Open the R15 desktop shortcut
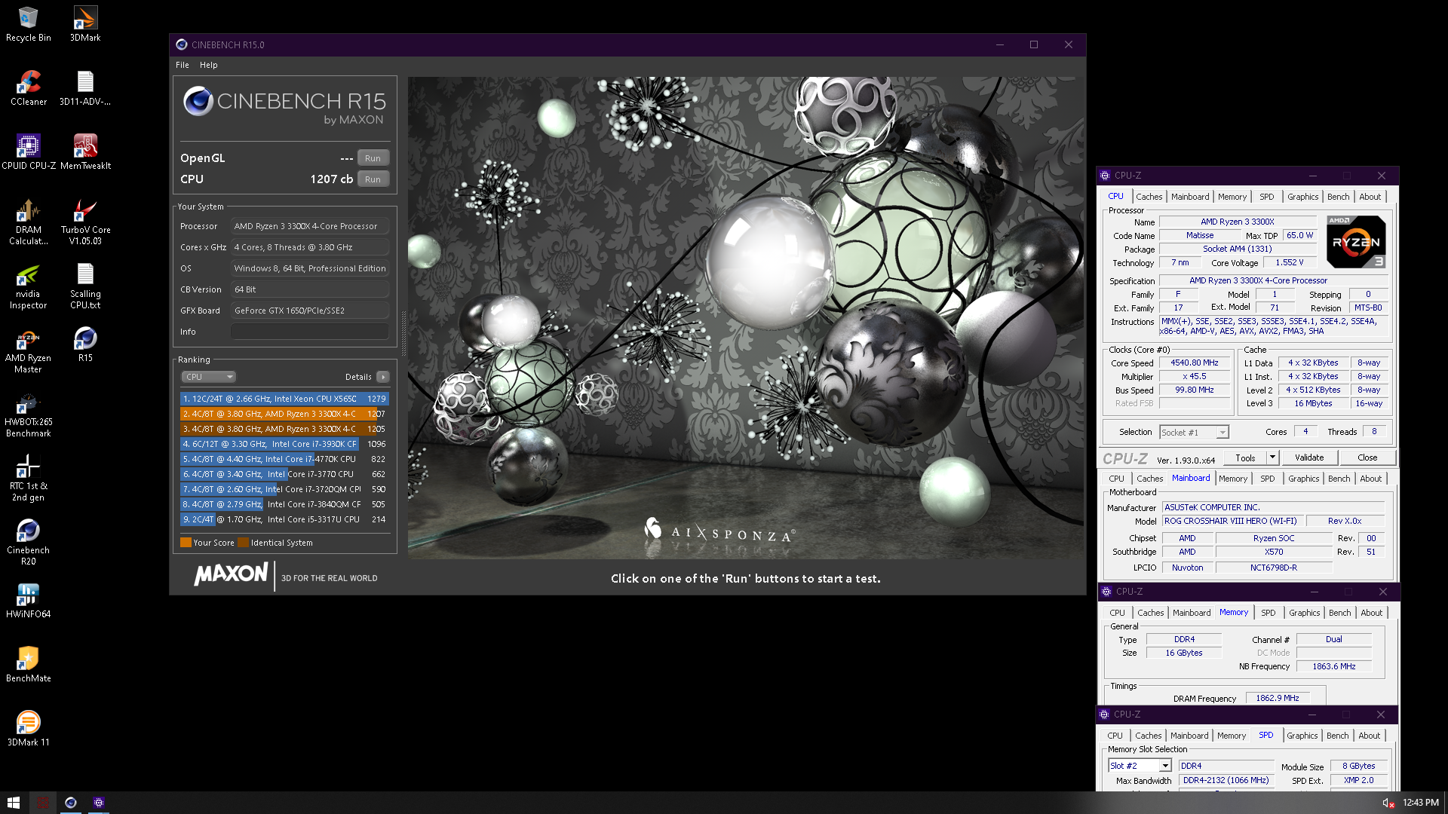Screen dimensions: 1448x814 85,344
